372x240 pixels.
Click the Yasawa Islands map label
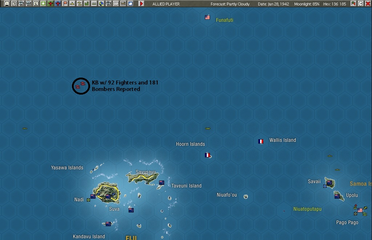click(x=67, y=167)
